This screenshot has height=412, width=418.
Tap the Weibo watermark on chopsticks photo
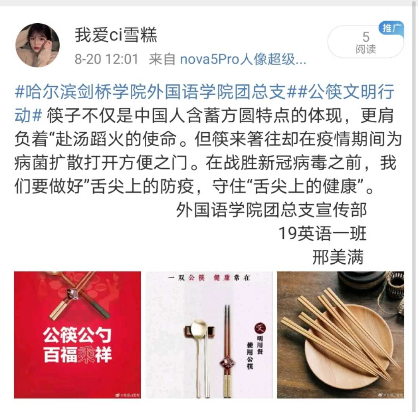(x=391, y=395)
